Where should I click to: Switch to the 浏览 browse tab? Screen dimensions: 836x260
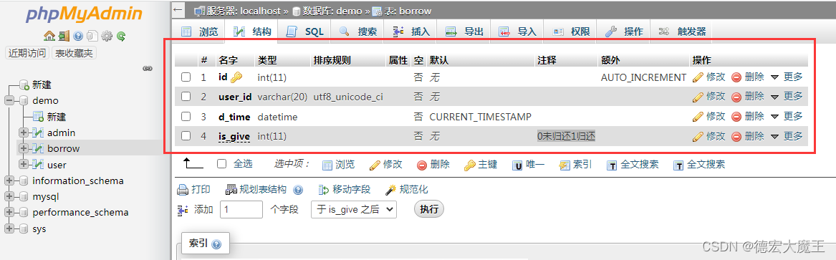tap(200, 32)
